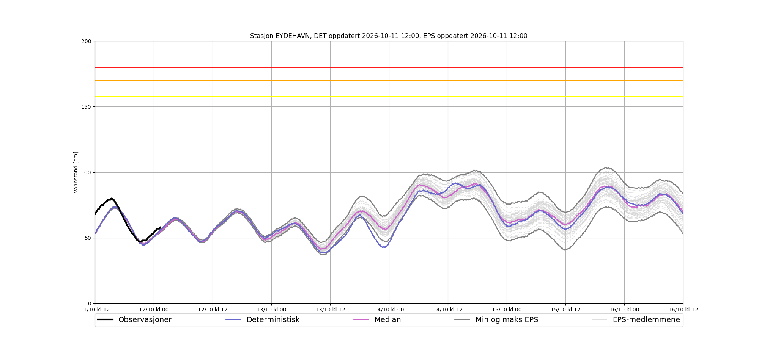Click the light gray line sample beside EPS-medlemmene
Image resolution: width=759 pixels, height=341 pixels.
tap(600, 320)
